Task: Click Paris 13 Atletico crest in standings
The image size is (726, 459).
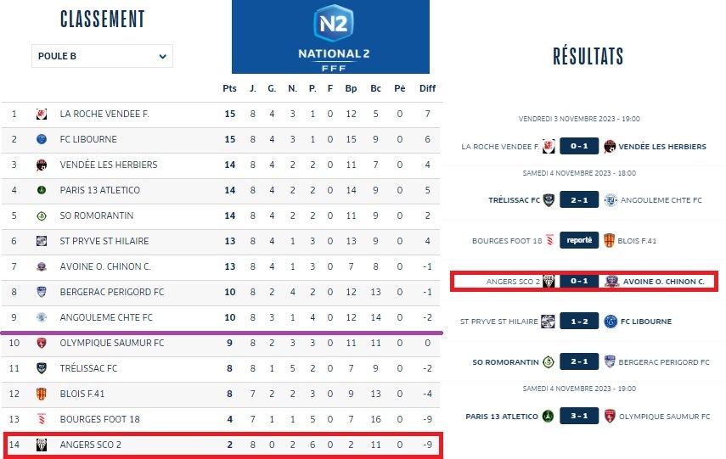Action: [x=41, y=190]
